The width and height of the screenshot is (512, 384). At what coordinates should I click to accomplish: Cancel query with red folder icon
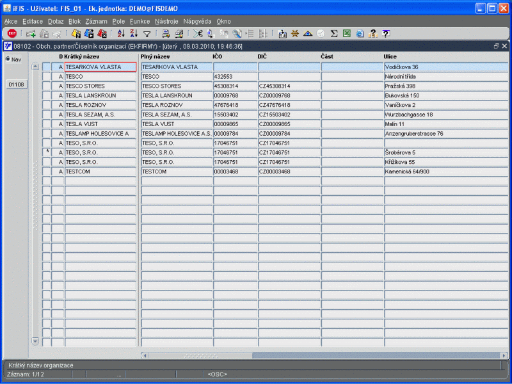pos(102,34)
